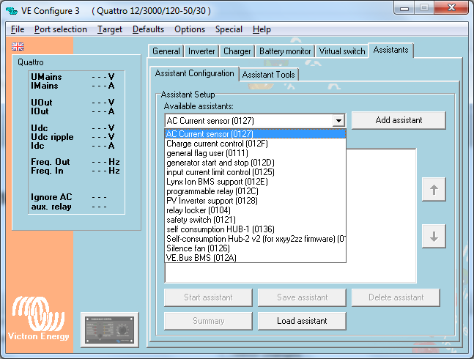This screenshot has width=474, height=359.
Task: Switch to the Virtual switch tab
Action: 342,51
